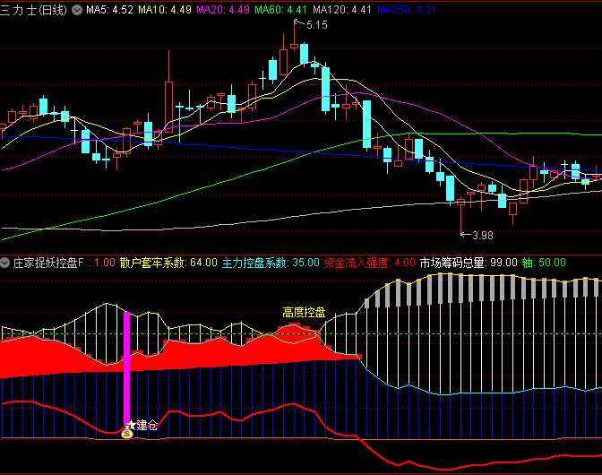Screen dimensions: 602x475
Task: Click 主力控盘系数: 35.00 value
Action: click(271, 263)
